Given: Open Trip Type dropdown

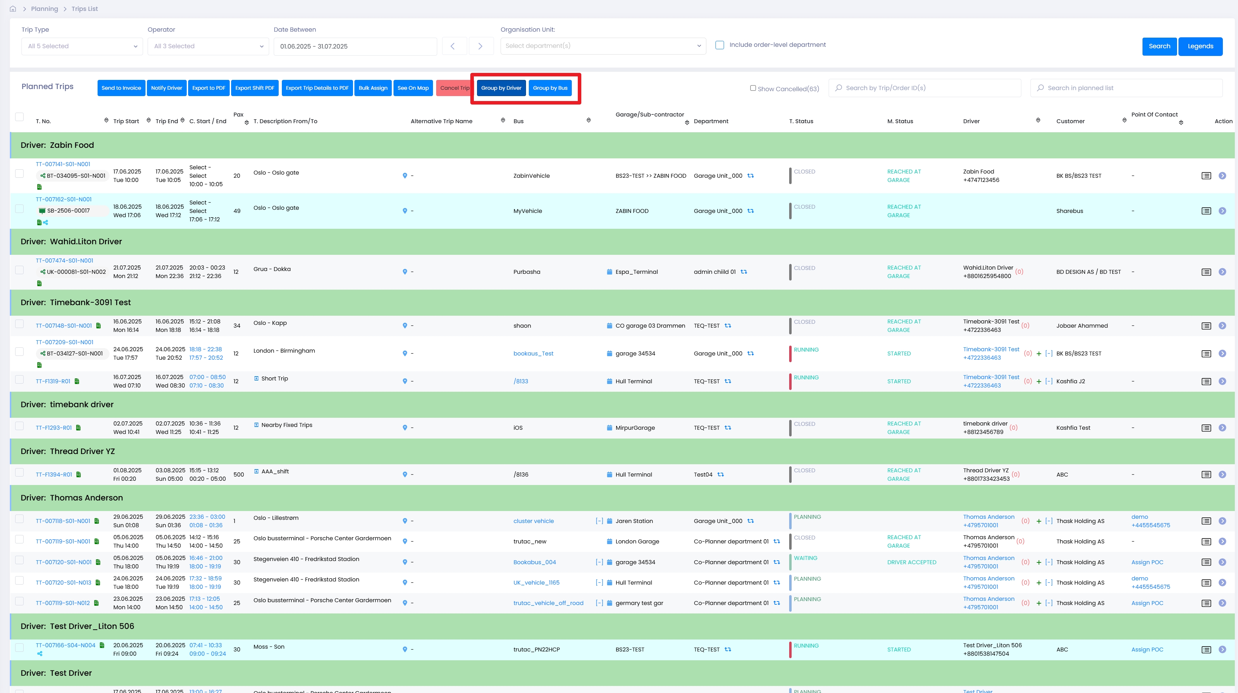Looking at the screenshot, I should coord(82,46).
